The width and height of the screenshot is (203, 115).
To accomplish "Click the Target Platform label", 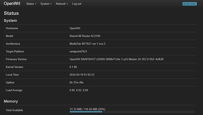I will click(x=15, y=52).
